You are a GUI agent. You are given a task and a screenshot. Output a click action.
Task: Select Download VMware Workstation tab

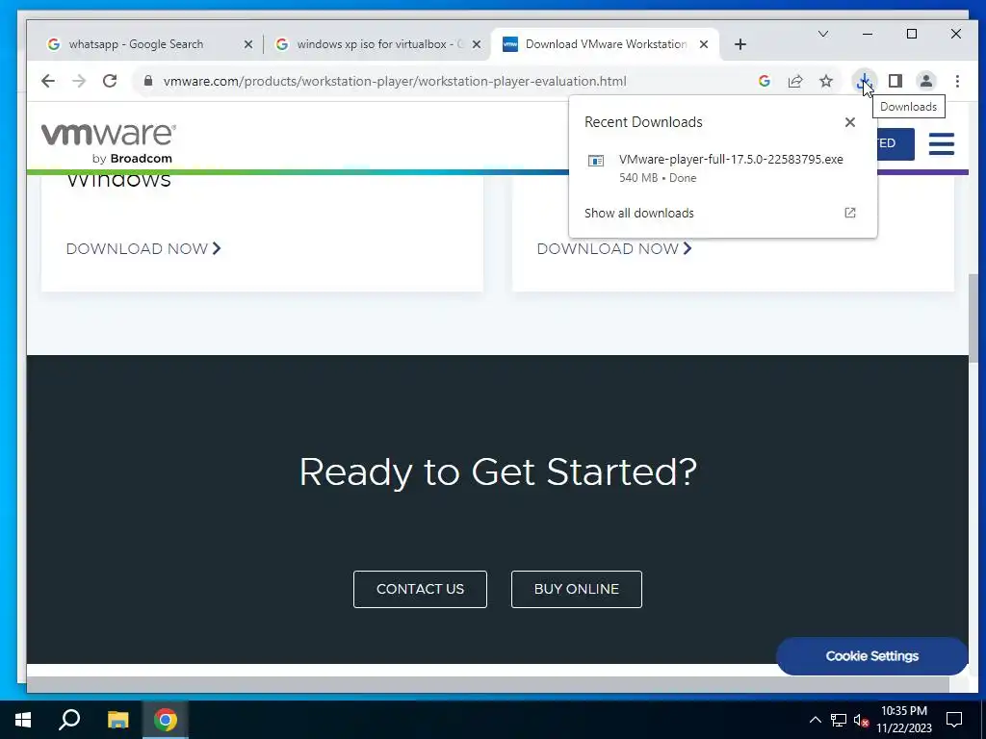point(605,44)
